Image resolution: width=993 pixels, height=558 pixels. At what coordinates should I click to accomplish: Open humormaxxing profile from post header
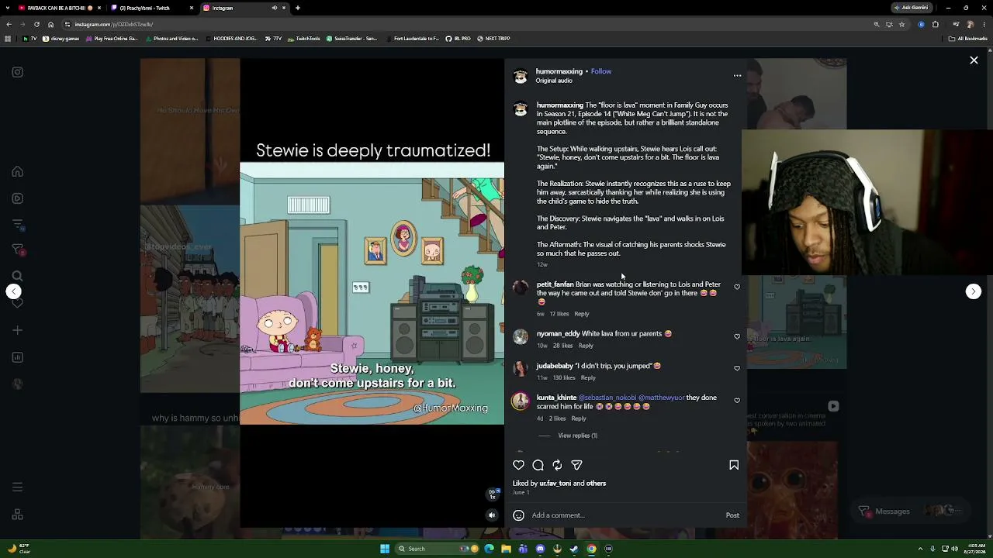[x=559, y=71]
